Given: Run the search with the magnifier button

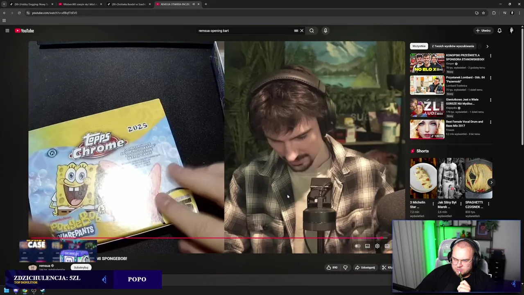Looking at the screenshot, I should coord(312,31).
